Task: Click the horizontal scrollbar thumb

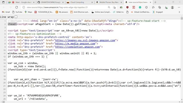Action: click(3, 102)
